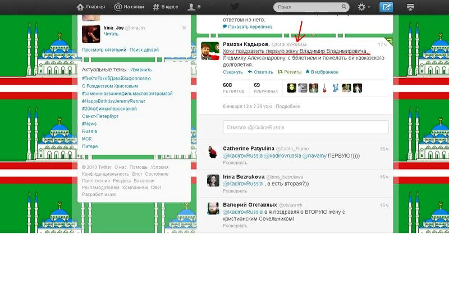449x284 pixels.
Task: Open trend Питере
Action: tap(90, 146)
